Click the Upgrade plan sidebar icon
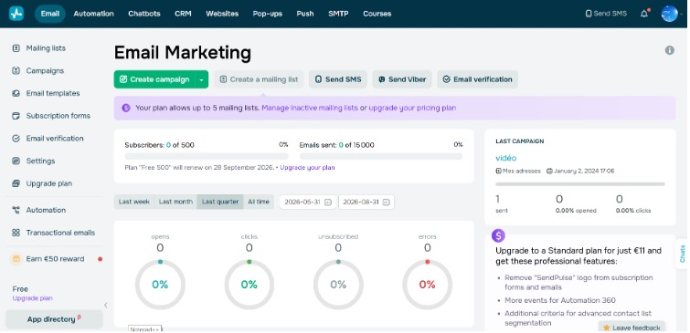This screenshot has height=333, width=690. [x=16, y=183]
